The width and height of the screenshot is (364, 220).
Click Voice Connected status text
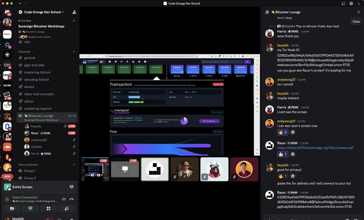coord(25,197)
